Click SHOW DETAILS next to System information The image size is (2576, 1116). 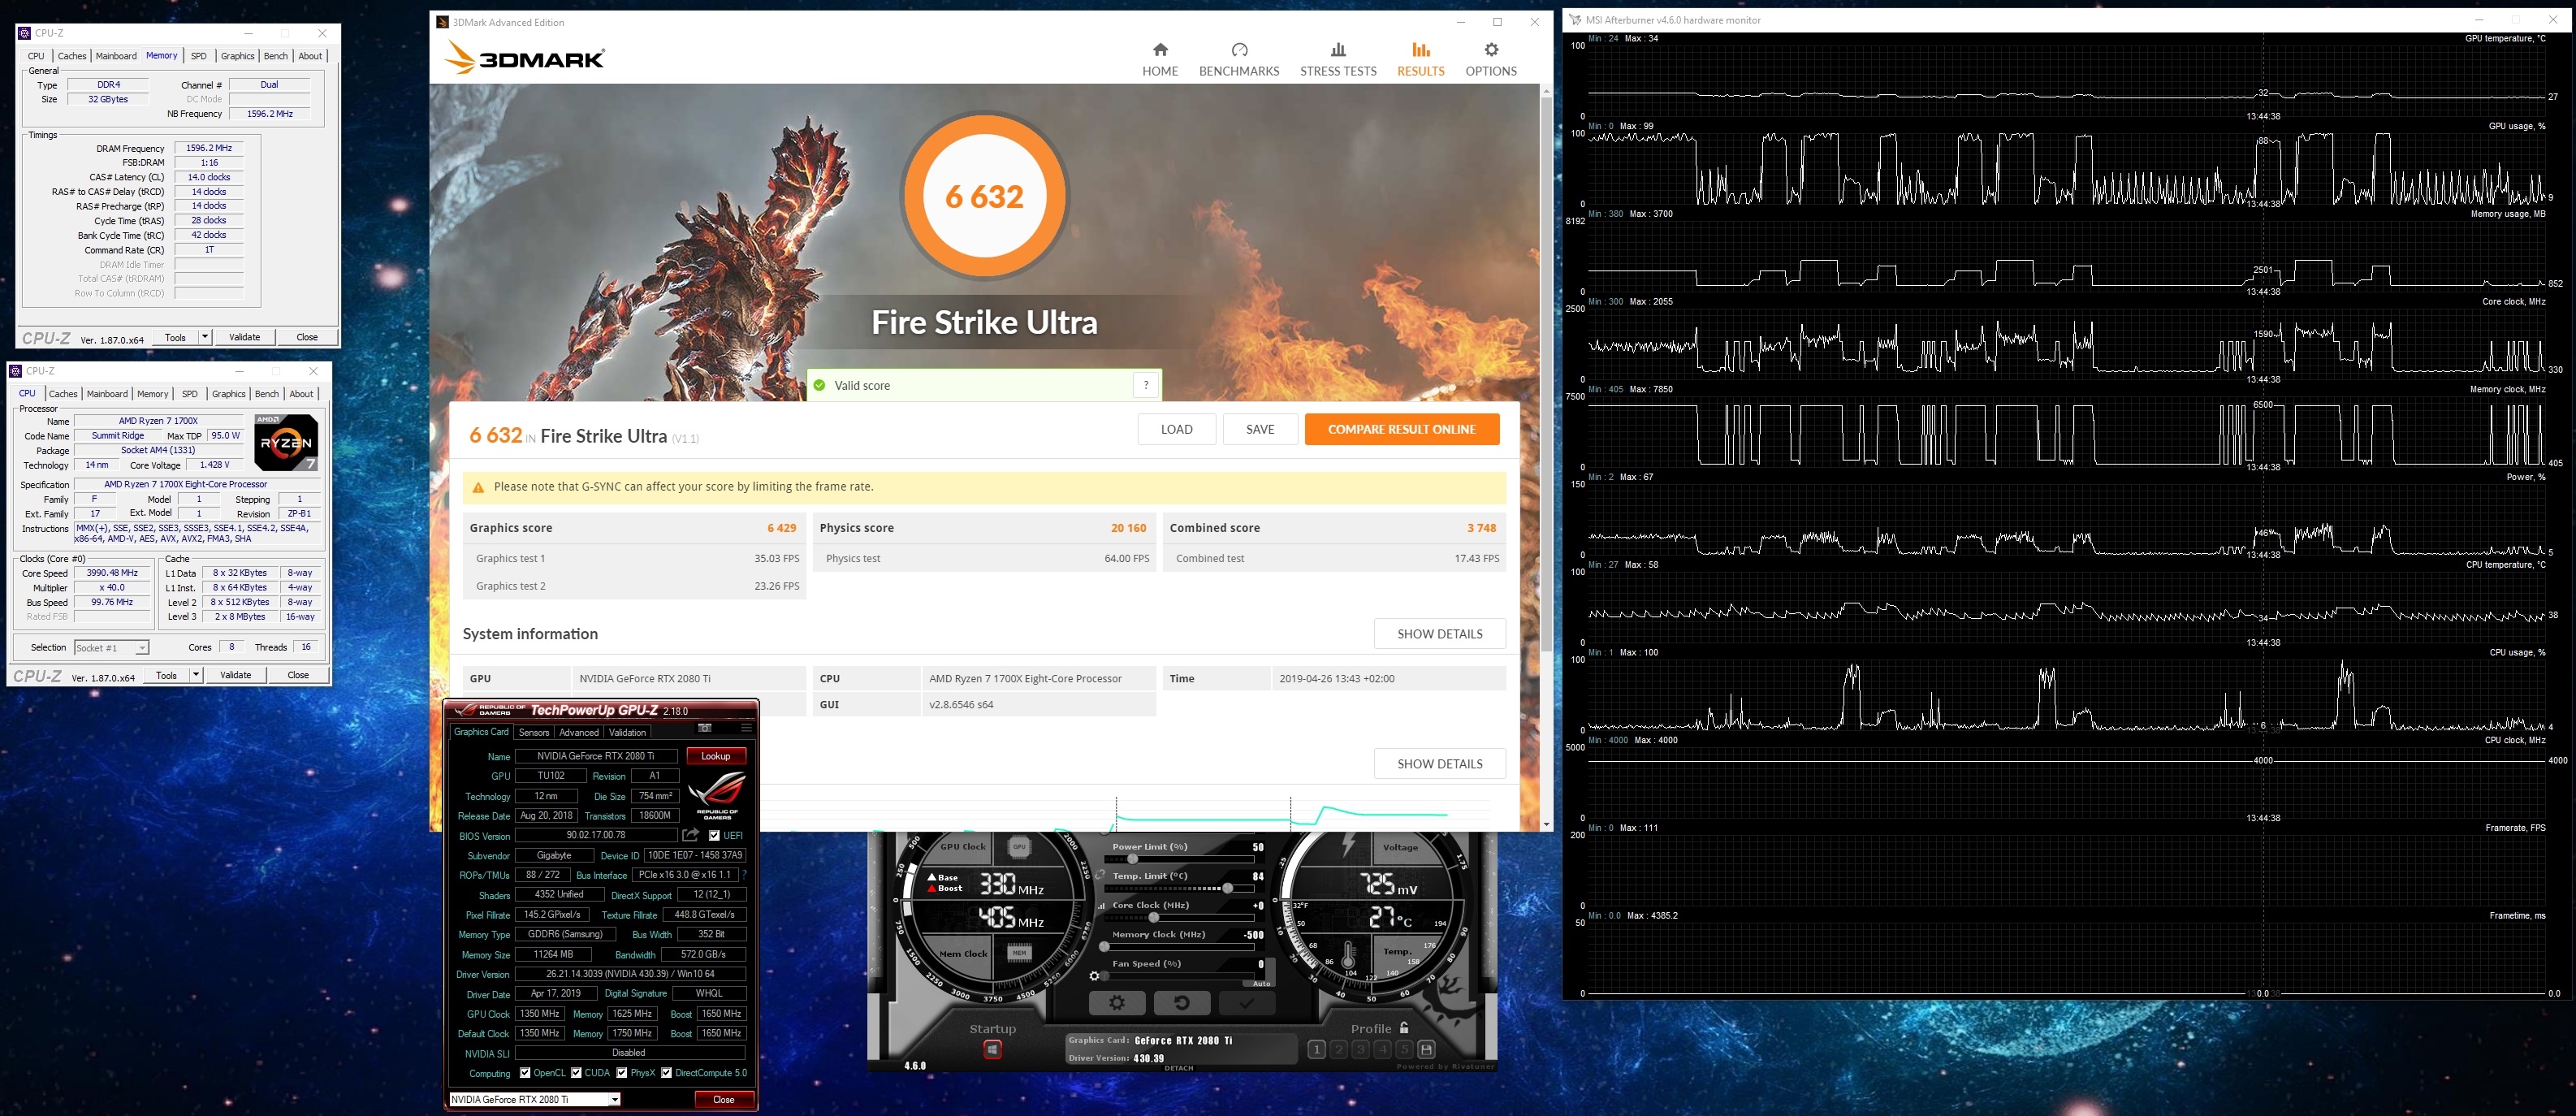click(1440, 634)
